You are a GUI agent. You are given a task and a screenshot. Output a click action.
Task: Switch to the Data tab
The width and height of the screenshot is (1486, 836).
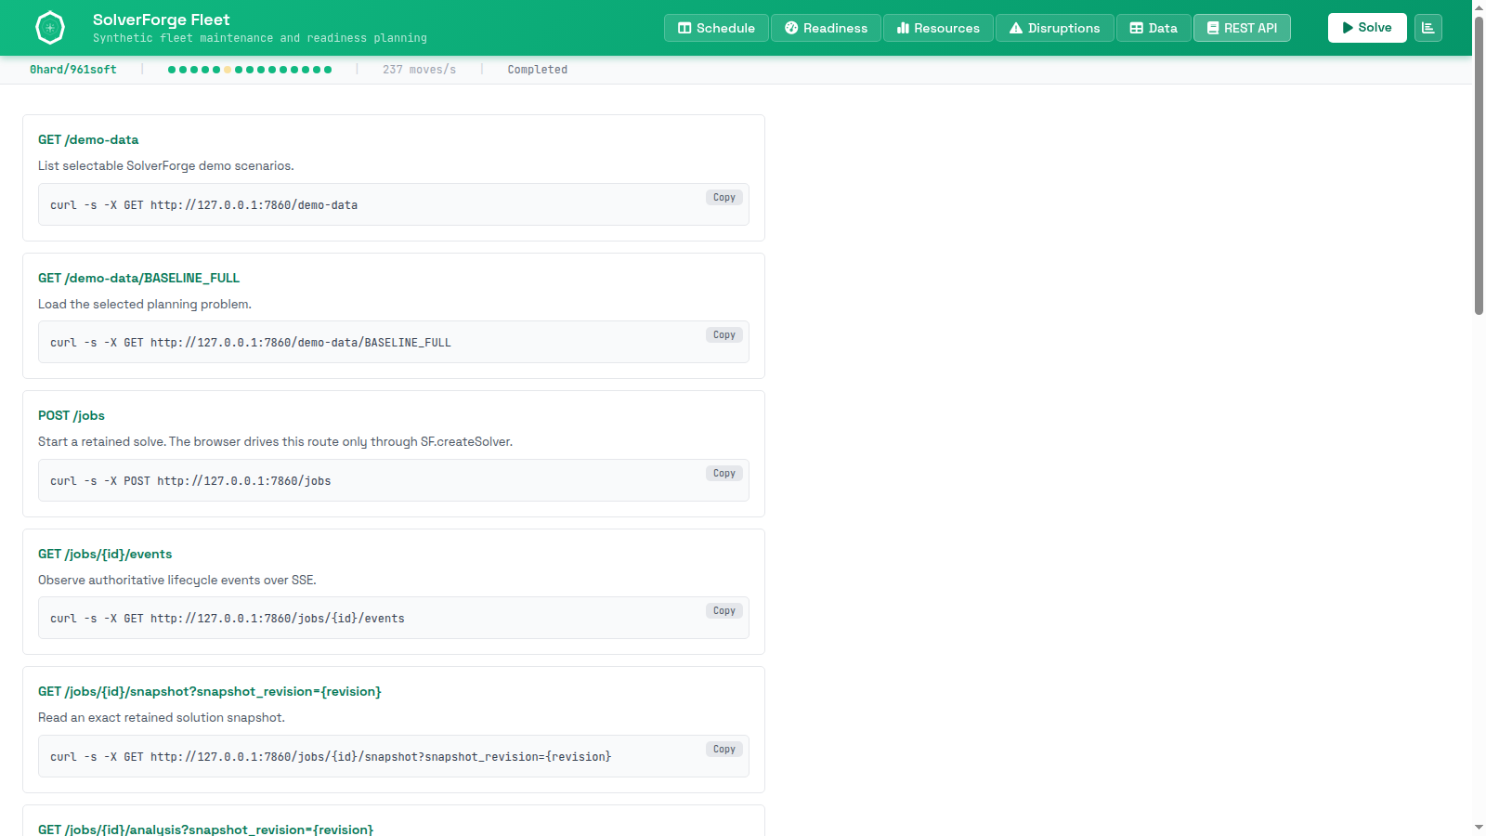1154,28
